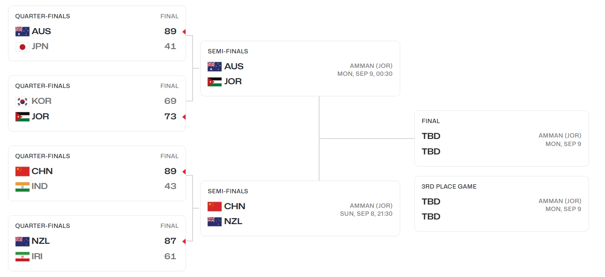The image size is (605, 277).
Task: Click the Sun, Sep 8, 21:30 match time
Action: tap(366, 213)
